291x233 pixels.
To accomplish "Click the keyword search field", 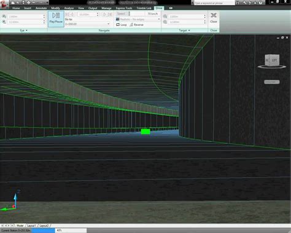I will tap(214, 3).
